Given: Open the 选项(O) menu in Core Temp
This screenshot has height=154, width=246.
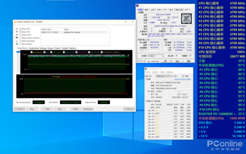Looking at the screenshot, I should coord(155,72).
